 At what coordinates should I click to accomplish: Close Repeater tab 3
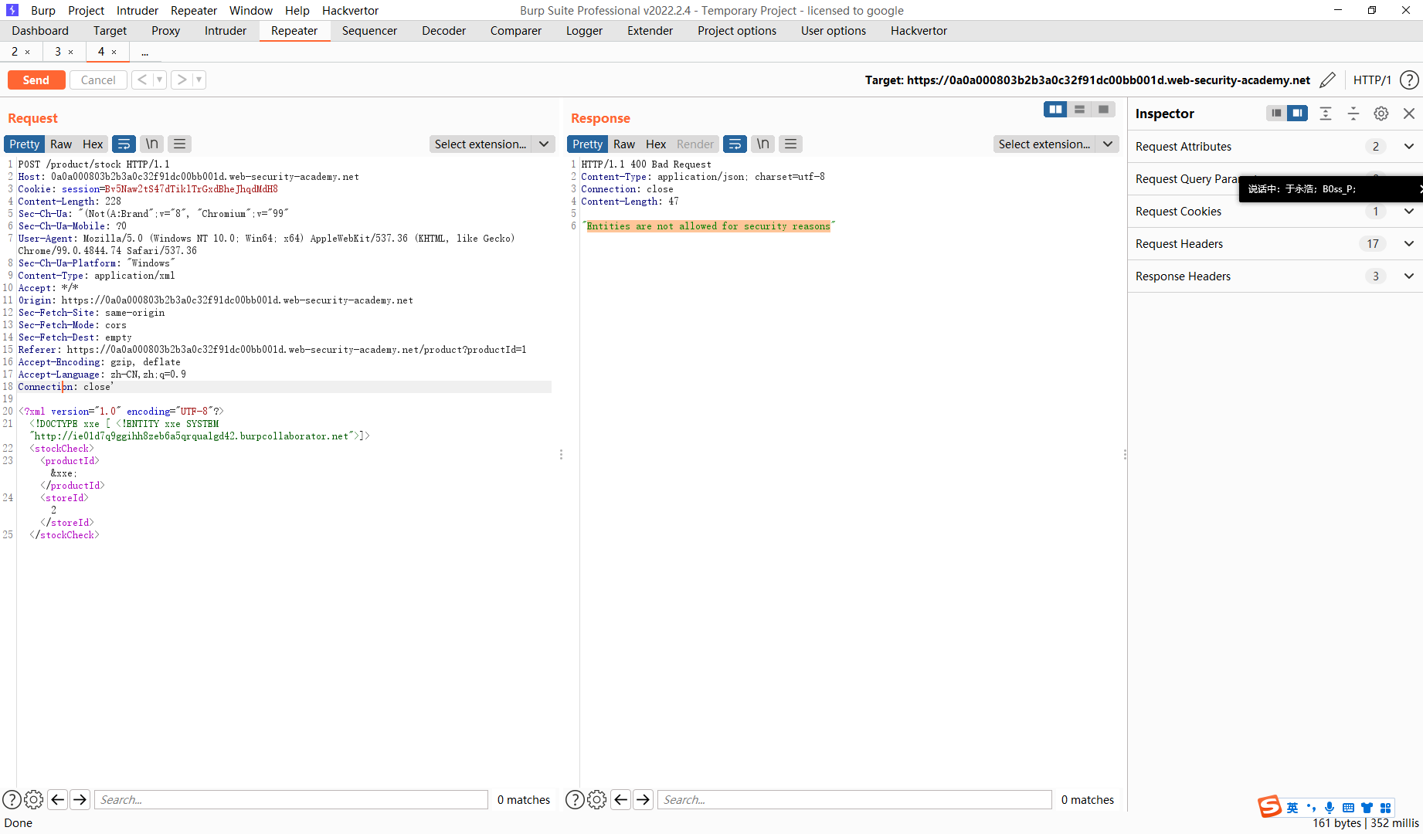tap(71, 52)
